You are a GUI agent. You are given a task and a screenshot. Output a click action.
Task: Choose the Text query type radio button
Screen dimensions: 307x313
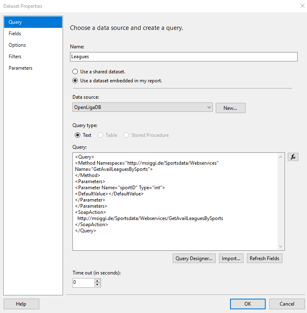point(77,135)
